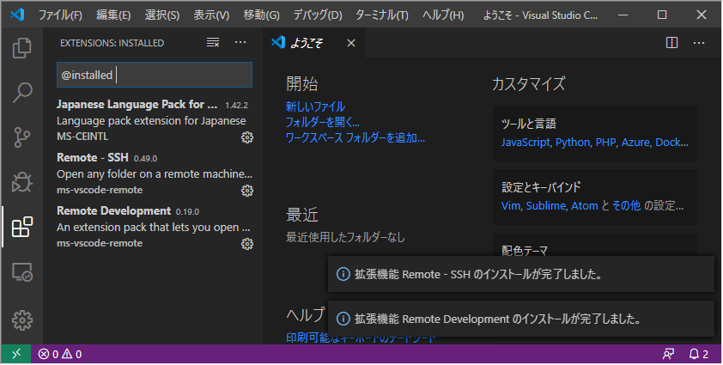Click the PHP link

coord(605,142)
